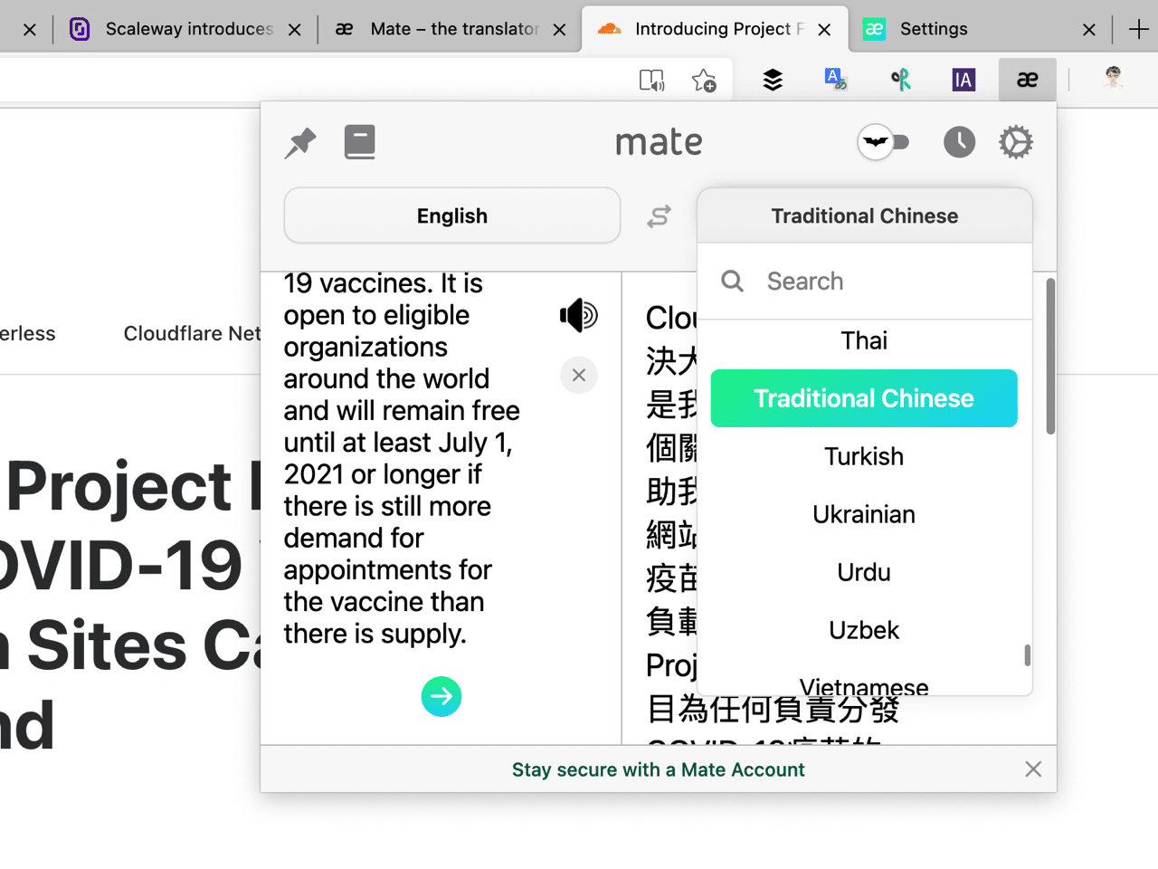Open Stay secure with Mate Account link
This screenshot has width=1158, height=869.
(x=658, y=769)
